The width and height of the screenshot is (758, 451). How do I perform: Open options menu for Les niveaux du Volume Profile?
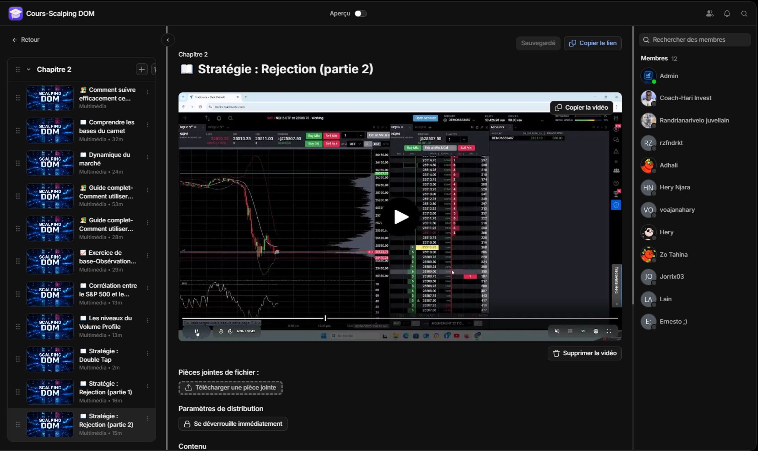pos(148,320)
